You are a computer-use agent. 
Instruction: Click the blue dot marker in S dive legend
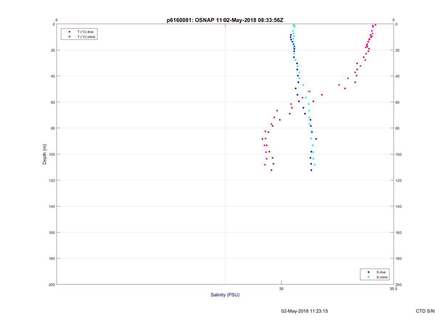(x=368, y=272)
